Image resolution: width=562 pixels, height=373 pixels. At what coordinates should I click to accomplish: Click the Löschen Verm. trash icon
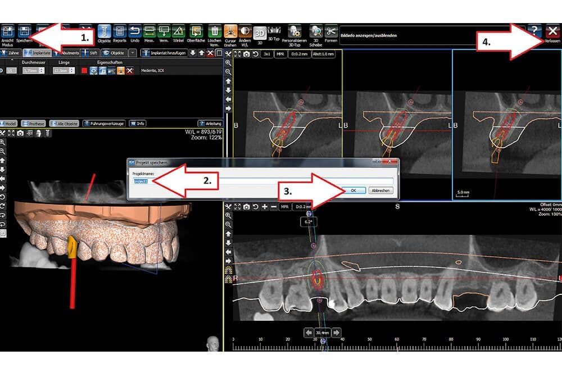tap(214, 31)
